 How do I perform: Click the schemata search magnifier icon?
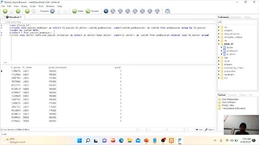coord(220,22)
